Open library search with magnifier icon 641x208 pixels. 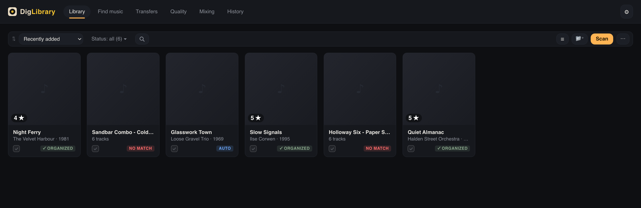pos(142,39)
